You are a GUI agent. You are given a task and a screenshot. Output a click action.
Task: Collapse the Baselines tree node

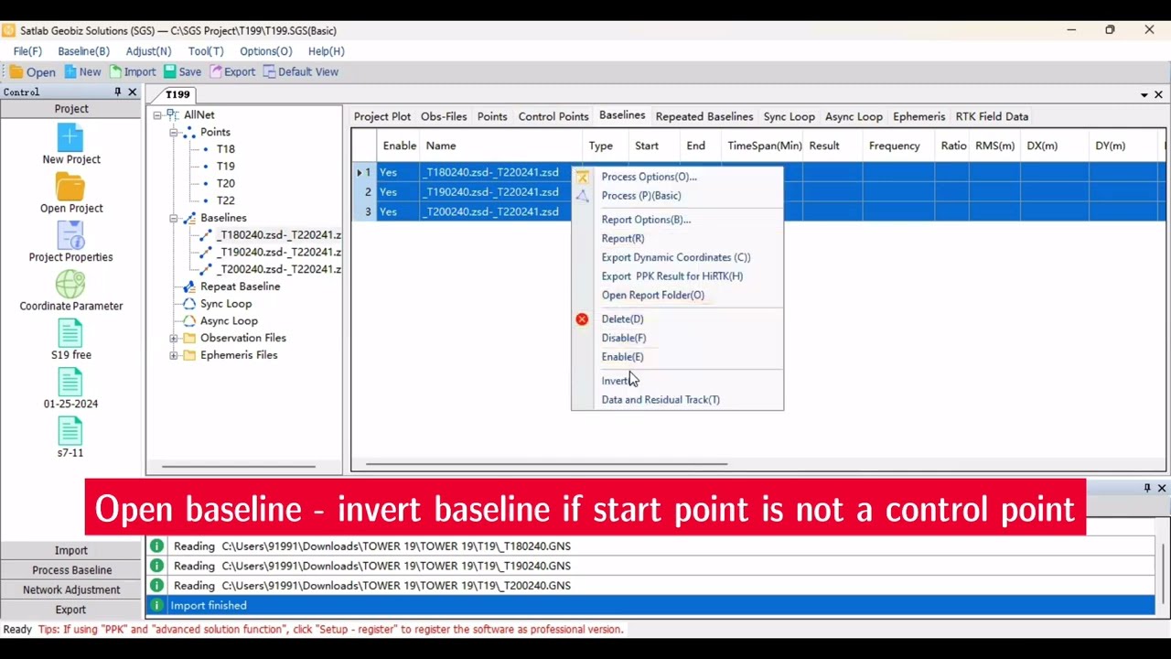click(x=174, y=219)
